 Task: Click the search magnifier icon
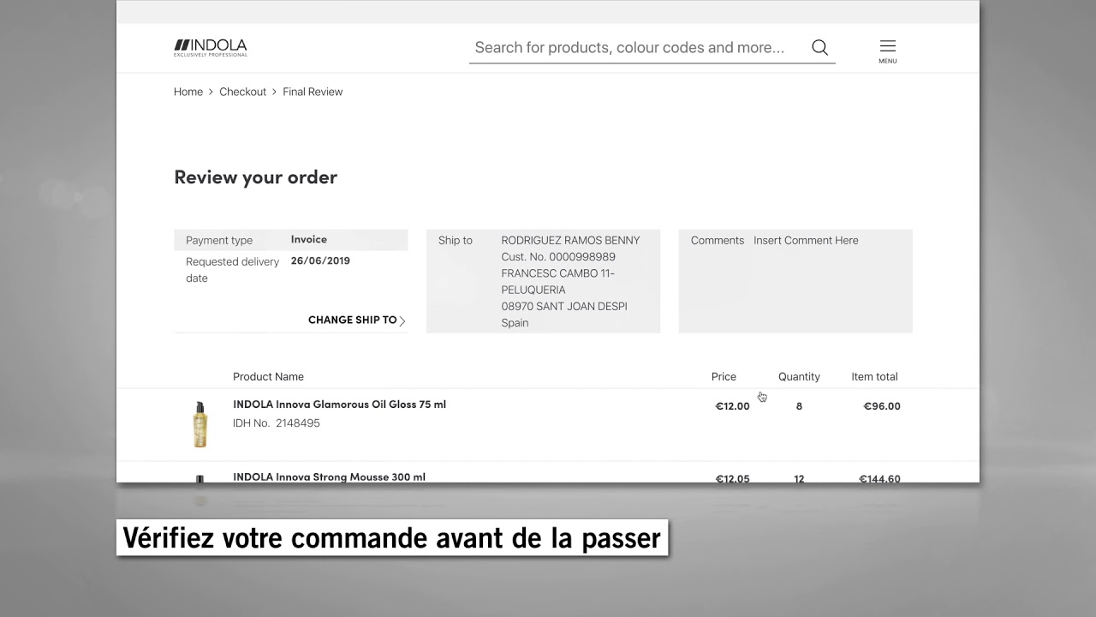point(819,48)
